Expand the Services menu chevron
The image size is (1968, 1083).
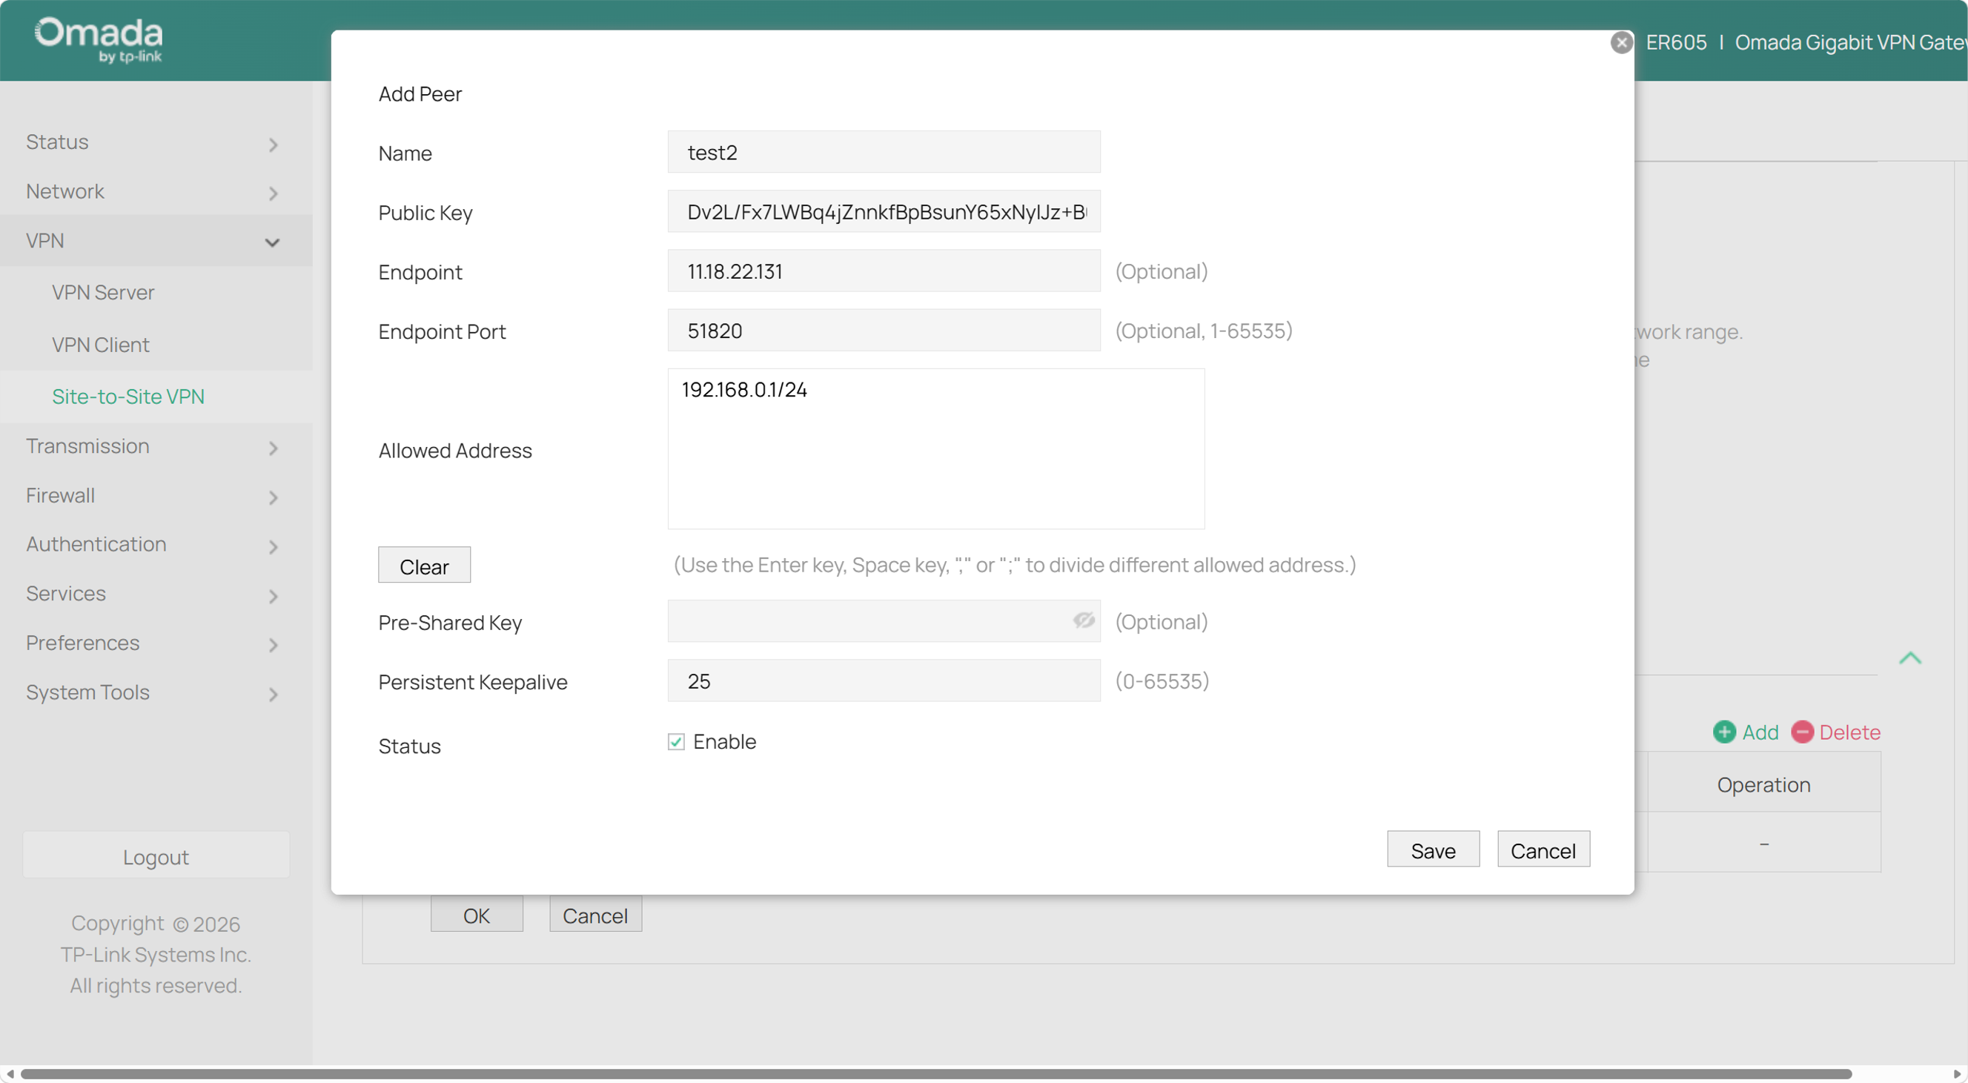pyautogui.click(x=273, y=597)
